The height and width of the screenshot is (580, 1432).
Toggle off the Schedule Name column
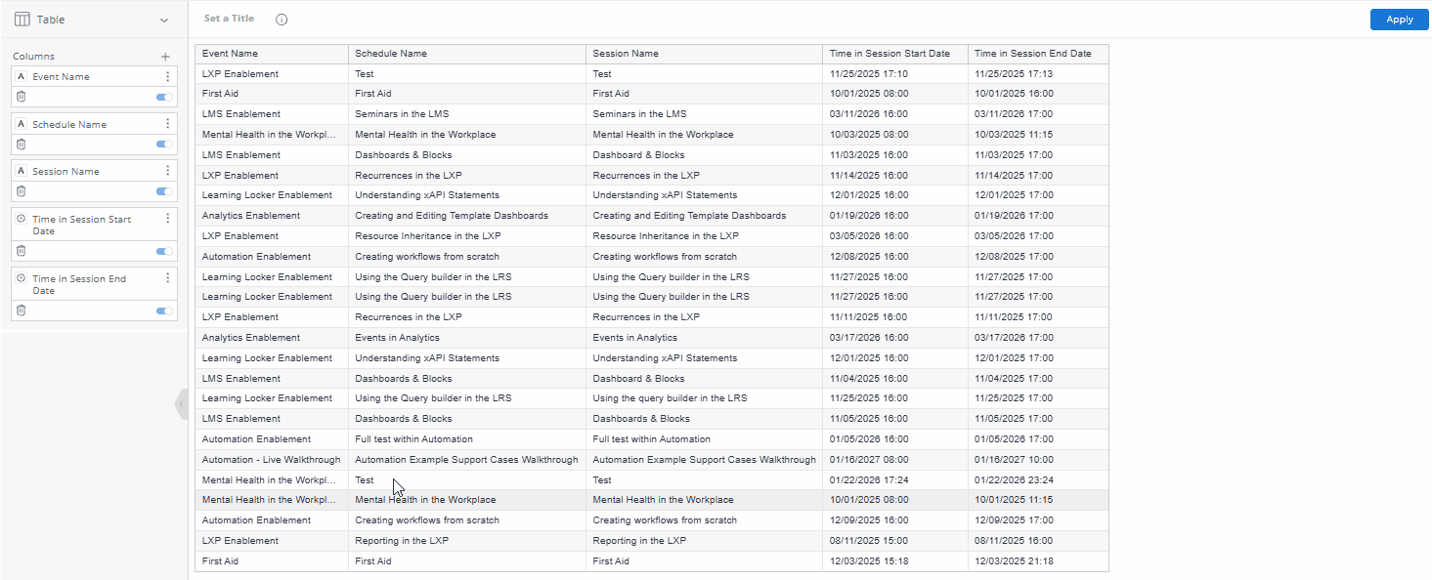[163, 145]
